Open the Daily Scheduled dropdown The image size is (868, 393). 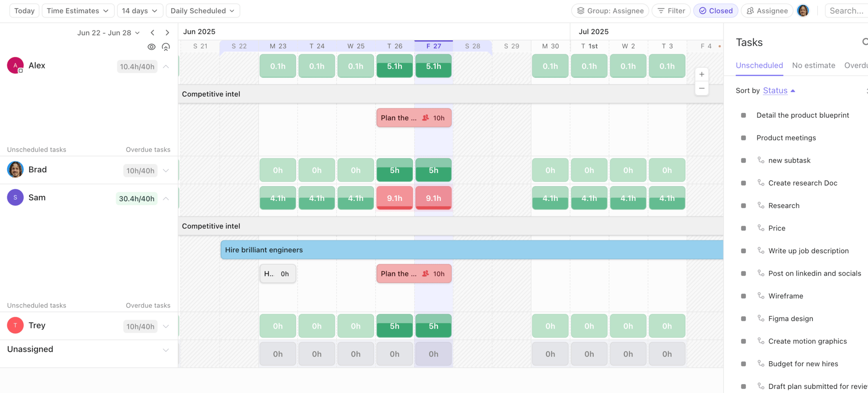(203, 11)
